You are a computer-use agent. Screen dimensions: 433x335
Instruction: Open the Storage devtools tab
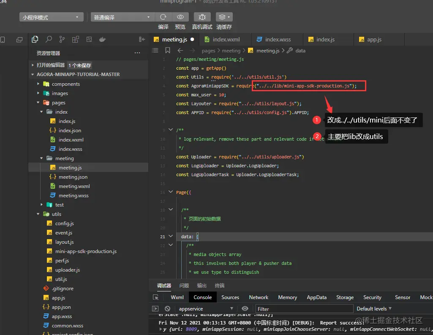[345, 297]
